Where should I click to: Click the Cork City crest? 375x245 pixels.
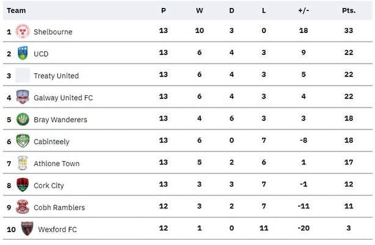click(23, 185)
